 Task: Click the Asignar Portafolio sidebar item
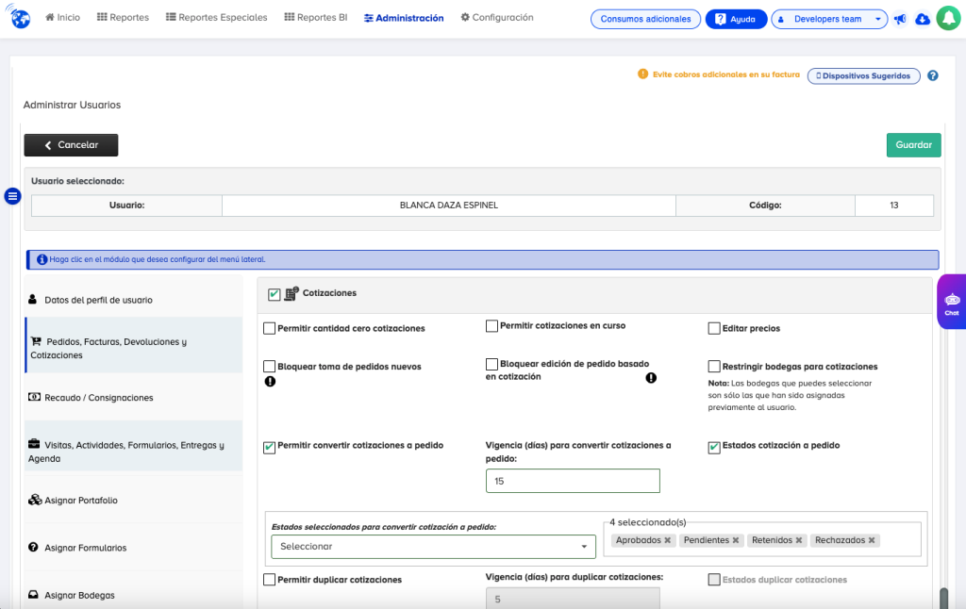click(83, 500)
